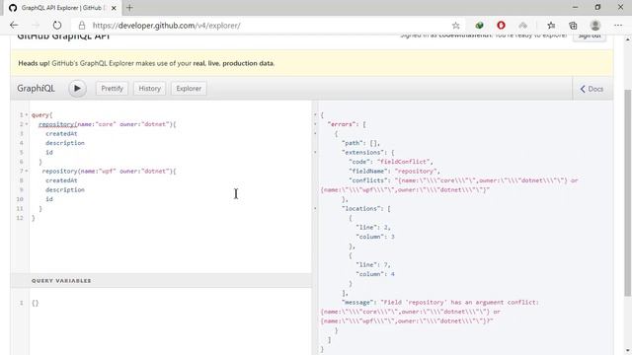Select the GraphQL API Explorer tab
Image resolution: width=632 pixels, height=355 pixels.
62,8
